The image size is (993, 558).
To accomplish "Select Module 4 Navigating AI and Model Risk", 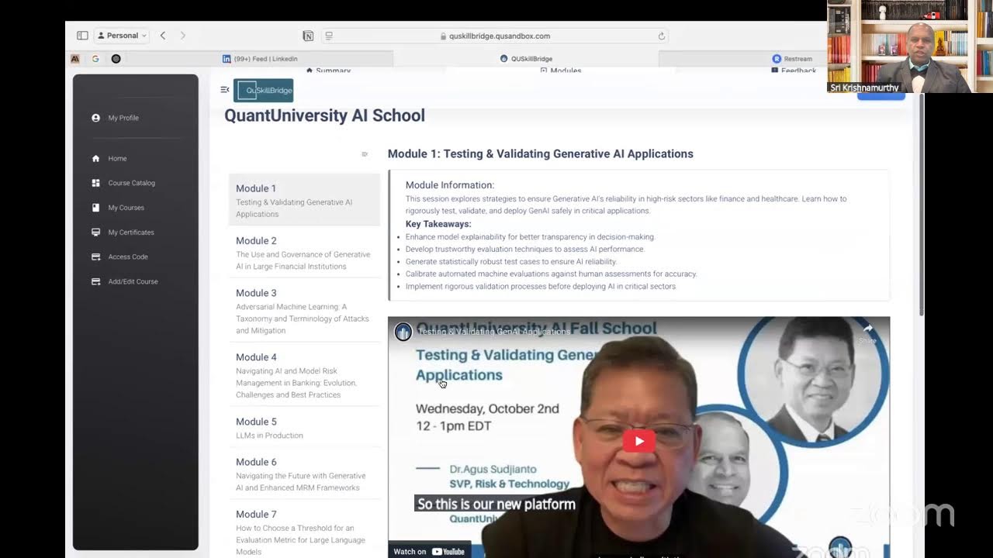I will pyautogui.click(x=304, y=375).
